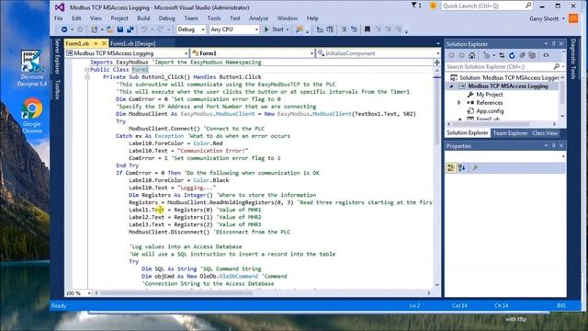Open the Toolbox side tab
Screen dimensions: 588x331
(57, 90)
